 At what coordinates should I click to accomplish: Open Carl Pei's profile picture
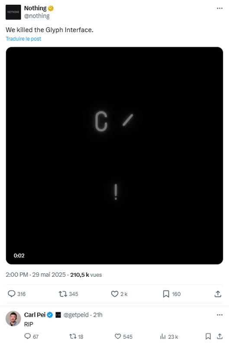[x=13, y=319]
